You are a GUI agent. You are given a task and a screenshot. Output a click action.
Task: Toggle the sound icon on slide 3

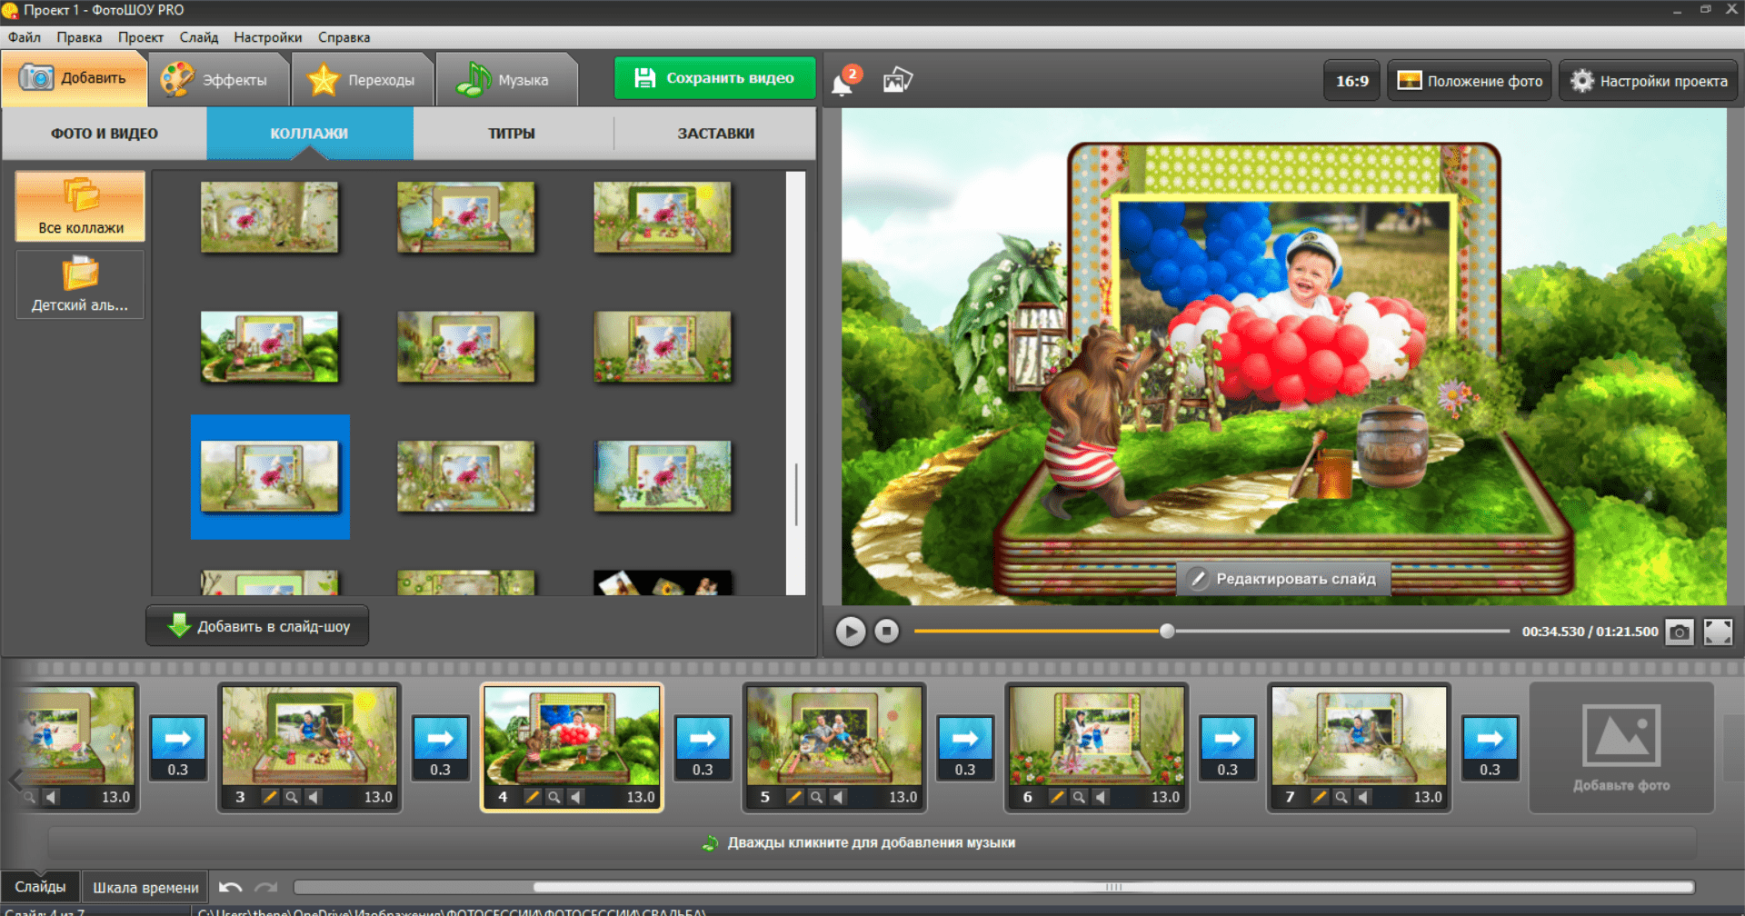pyautogui.click(x=314, y=797)
